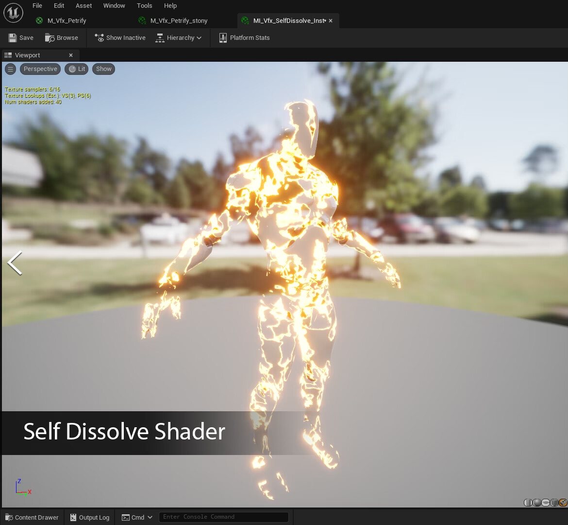This screenshot has width=568, height=525.
Task: Set preview mesh to sphere
Action: (x=537, y=503)
